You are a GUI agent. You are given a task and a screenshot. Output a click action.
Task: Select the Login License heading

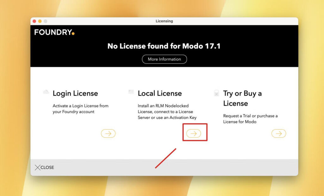click(x=75, y=93)
